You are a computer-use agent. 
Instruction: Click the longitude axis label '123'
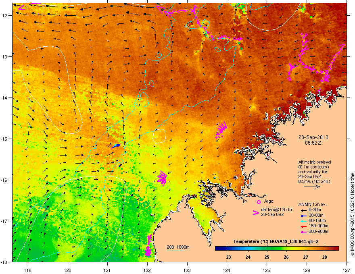(187, 270)
